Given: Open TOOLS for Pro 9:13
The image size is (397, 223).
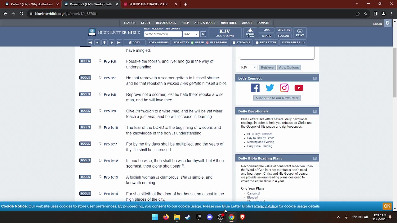Looking at the screenshot, I should coord(85,177).
